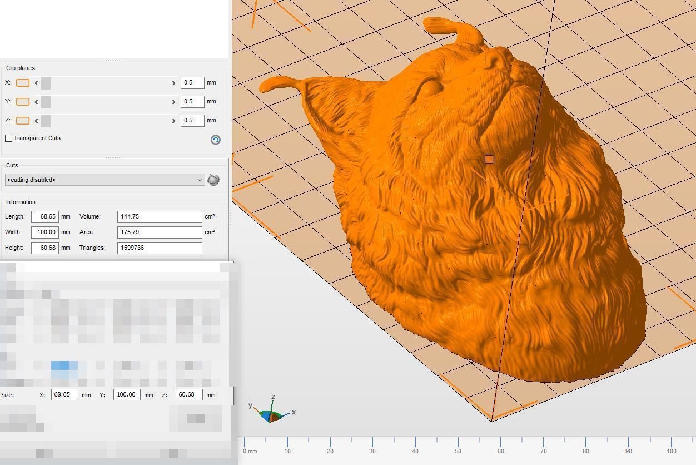Image resolution: width=696 pixels, height=465 pixels.
Task: Click the X clip plane left arrow
Action: 36,83
